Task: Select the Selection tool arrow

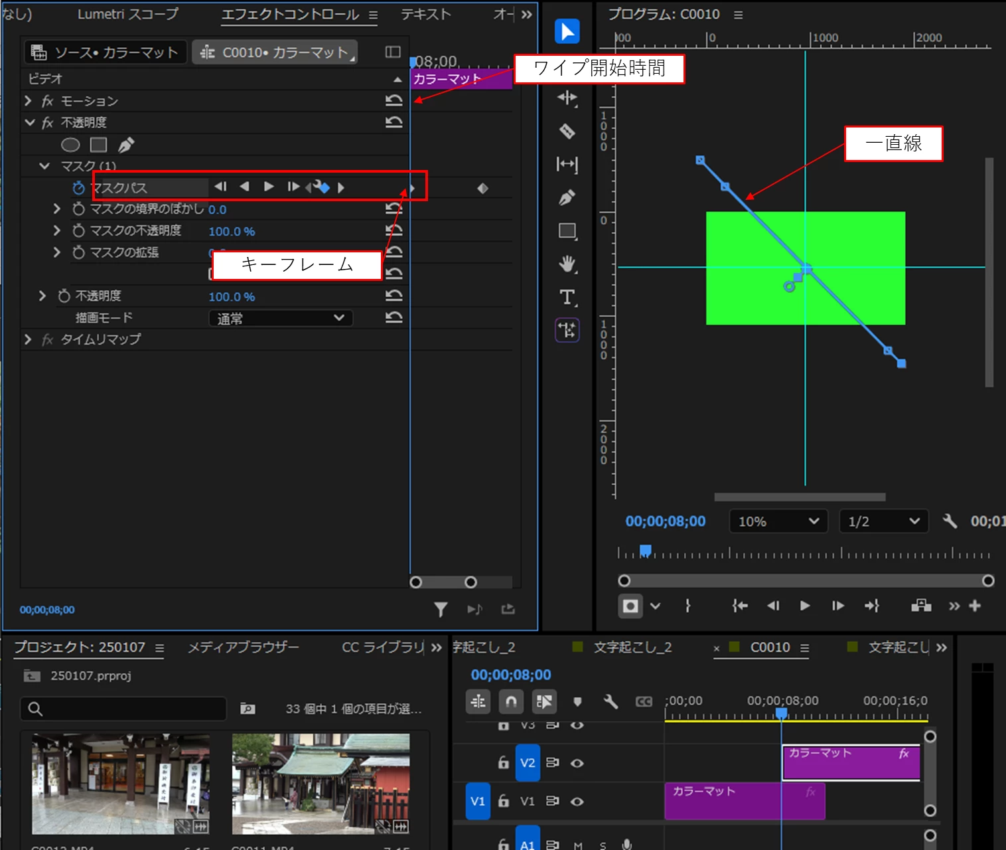Action: tap(567, 31)
